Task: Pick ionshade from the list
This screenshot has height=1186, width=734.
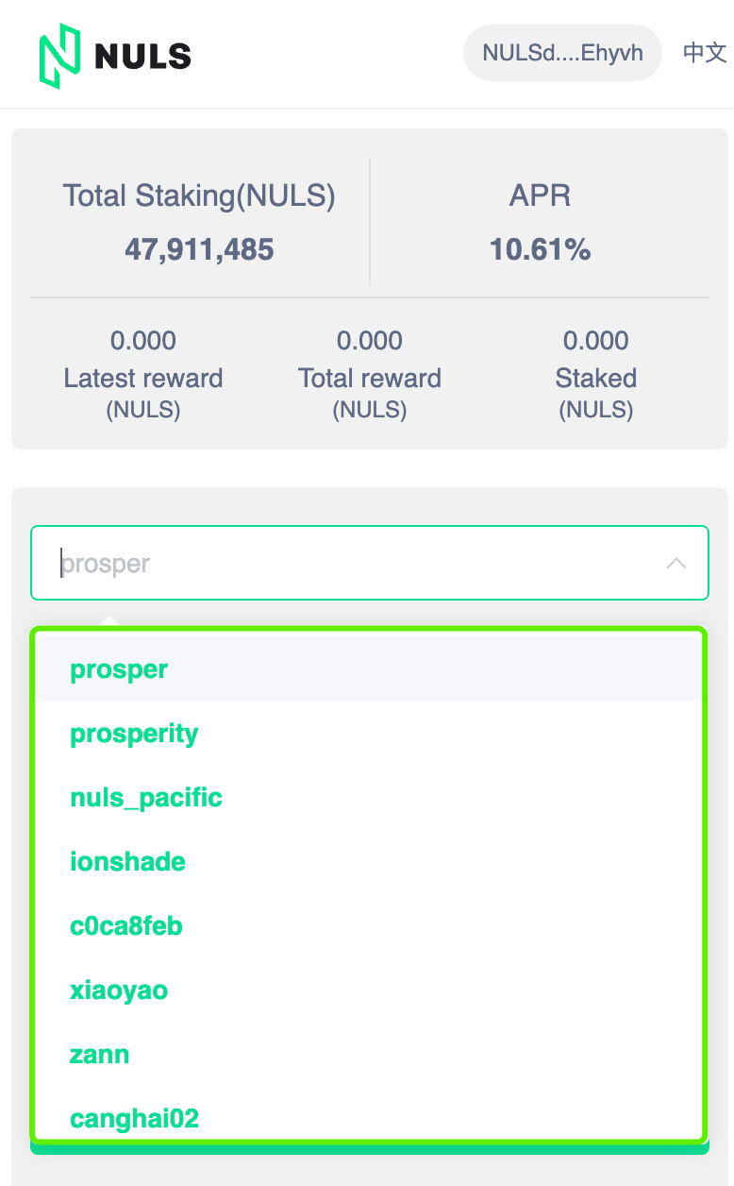Action: [x=370, y=862]
